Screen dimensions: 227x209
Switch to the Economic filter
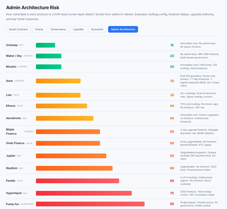point(97,29)
